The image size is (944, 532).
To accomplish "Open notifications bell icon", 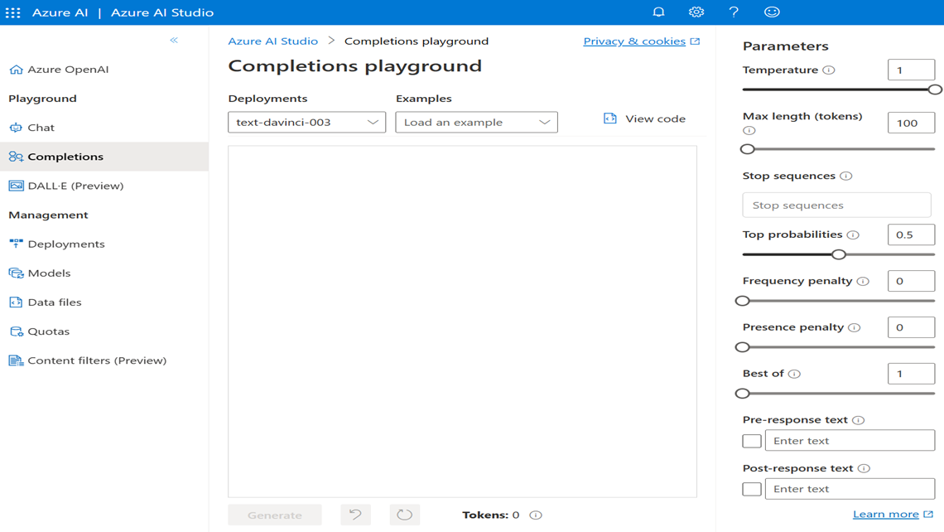I will point(658,12).
